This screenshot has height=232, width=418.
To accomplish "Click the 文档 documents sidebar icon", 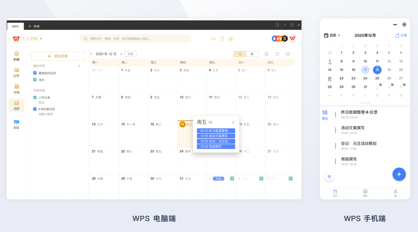I will (16, 87).
